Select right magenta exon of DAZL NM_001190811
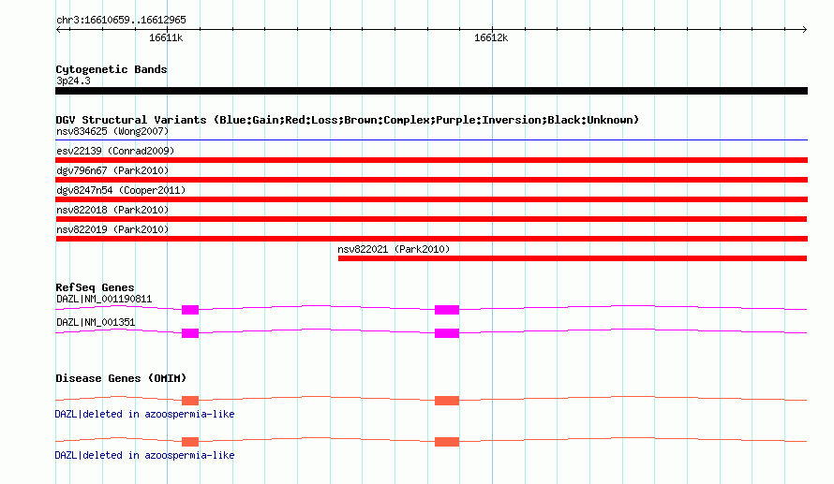 (x=447, y=310)
